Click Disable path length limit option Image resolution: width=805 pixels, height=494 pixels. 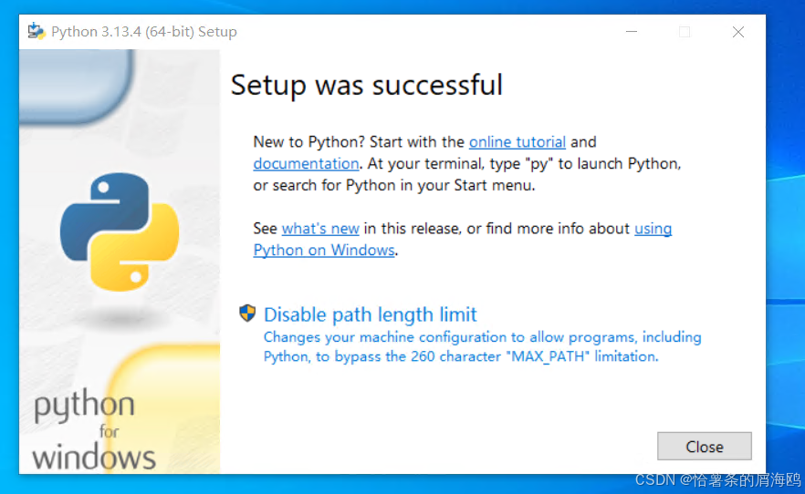tap(371, 314)
